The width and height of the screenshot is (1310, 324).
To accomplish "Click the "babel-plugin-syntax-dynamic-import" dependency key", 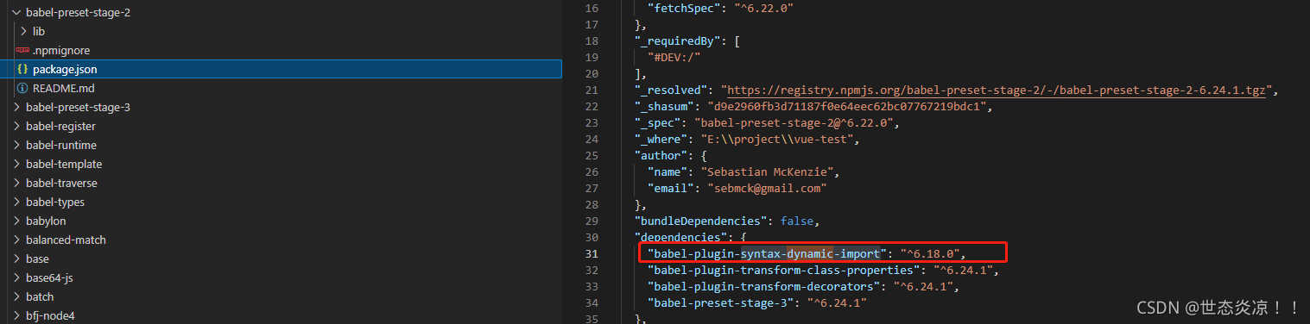I will (x=767, y=254).
